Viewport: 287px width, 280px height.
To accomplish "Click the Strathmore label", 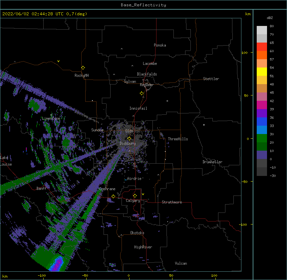I will coord(172,202).
